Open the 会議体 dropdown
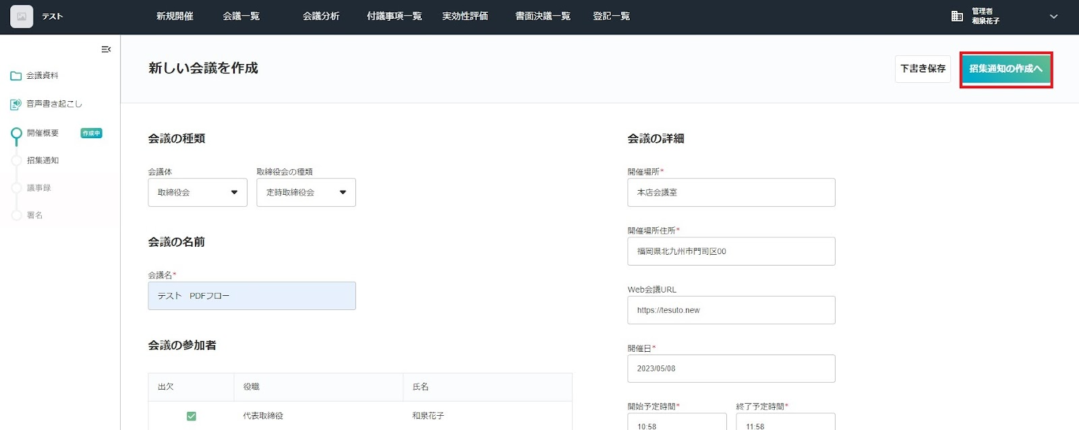Screen dimensions: 1079x430 (x=198, y=193)
